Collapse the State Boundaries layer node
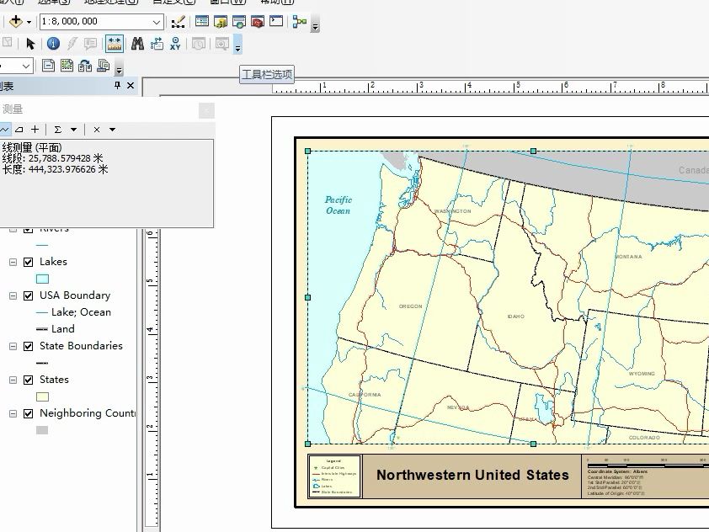The width and height of the screenshot is (709, 532). tap(13, 346)
